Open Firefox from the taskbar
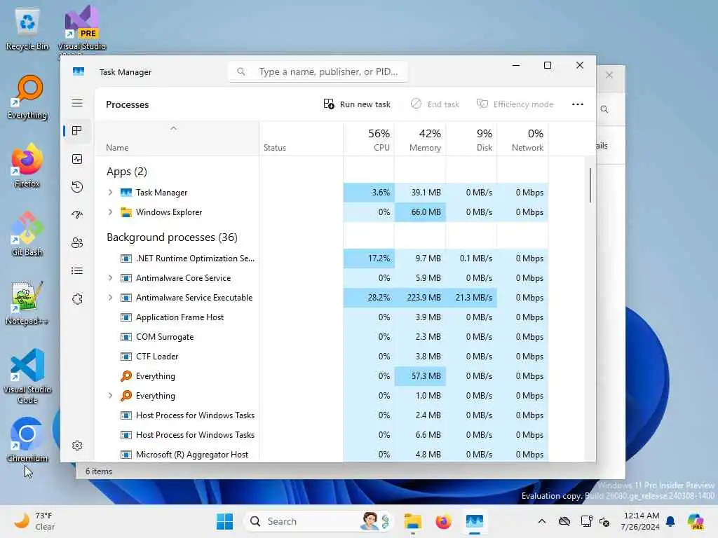This screenshot has width=718, height=538. coord(443,521)
